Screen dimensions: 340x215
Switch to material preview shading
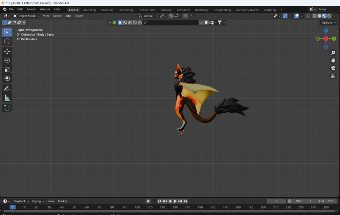(x=324, y=16)
